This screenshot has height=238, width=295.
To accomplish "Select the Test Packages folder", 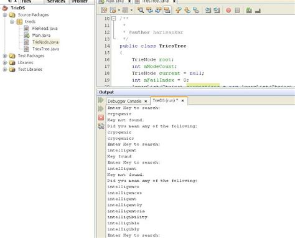I will tap(31, 55).
